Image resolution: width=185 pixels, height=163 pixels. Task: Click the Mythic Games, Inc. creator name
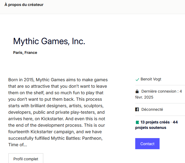click(x=49, y=41)
